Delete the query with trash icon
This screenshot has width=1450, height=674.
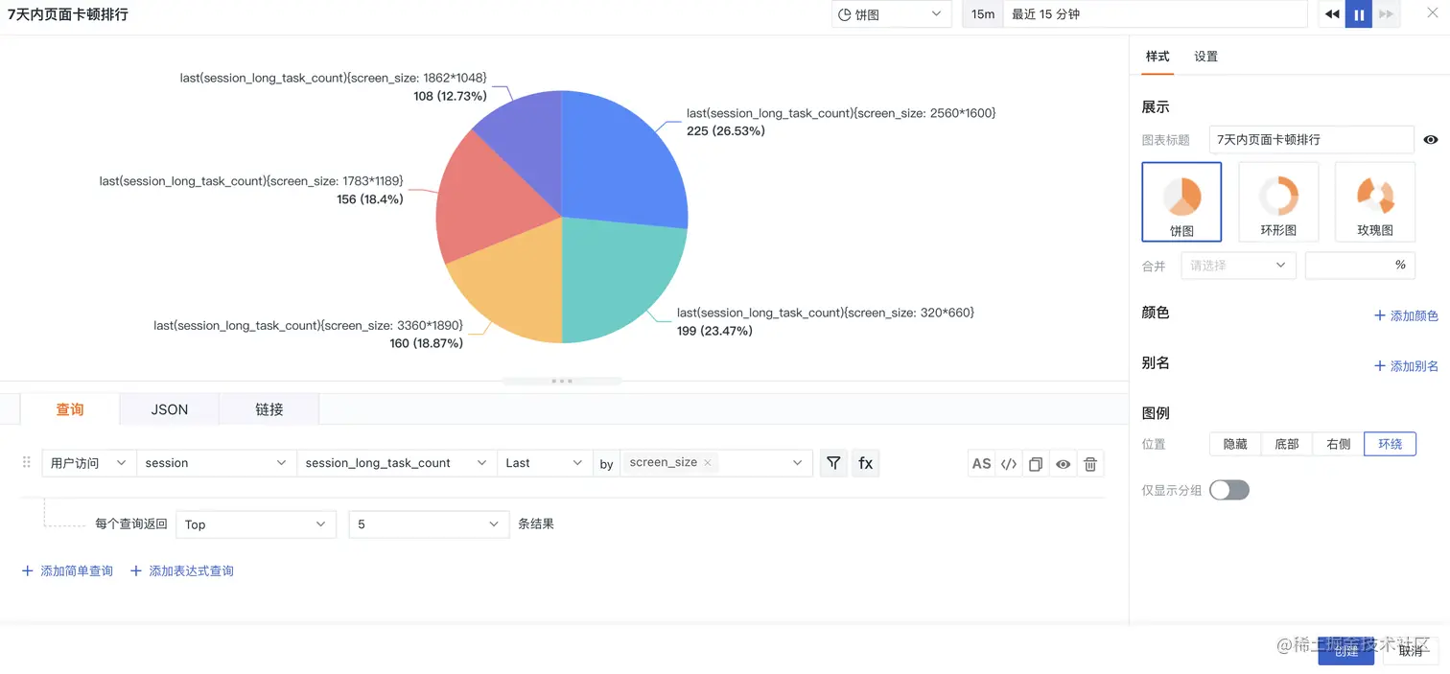click(x=1090, y=464)
